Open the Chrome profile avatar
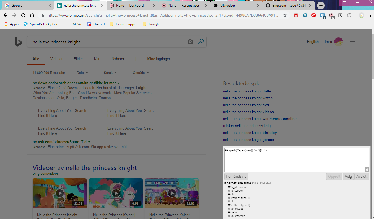This screenshot has width=374, height=219. pyautogui.click(x=362, y=16)
